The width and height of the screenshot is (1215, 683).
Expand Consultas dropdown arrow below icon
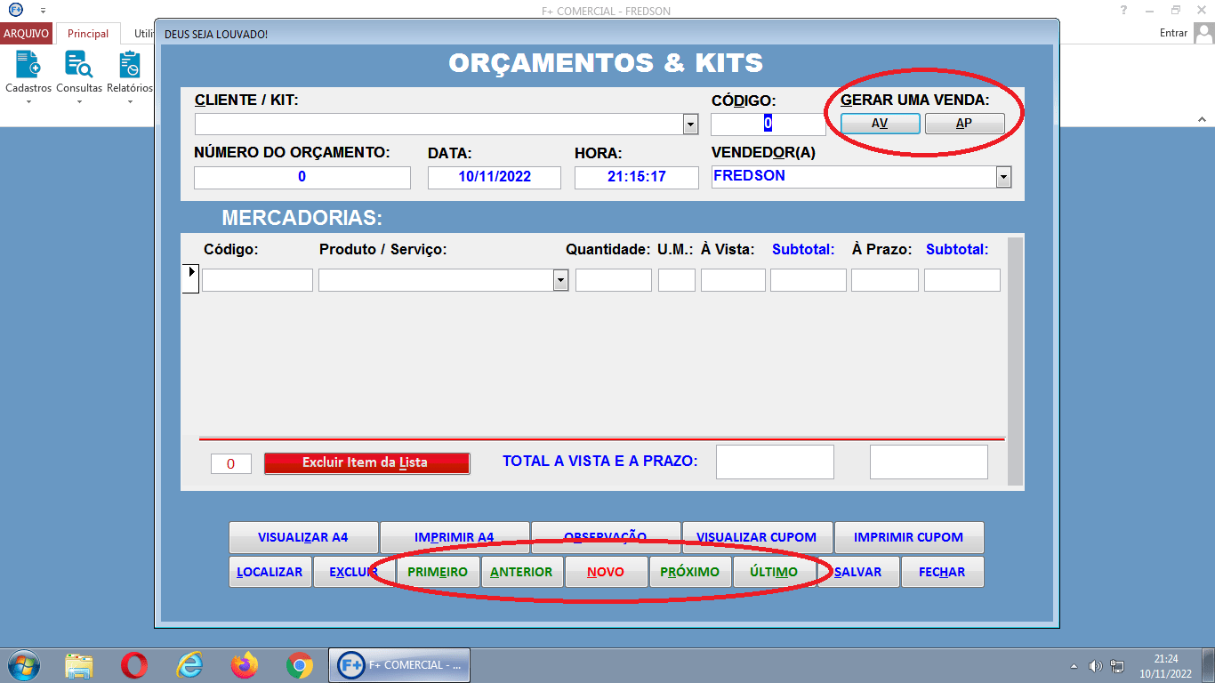click(x=78, y=101)
